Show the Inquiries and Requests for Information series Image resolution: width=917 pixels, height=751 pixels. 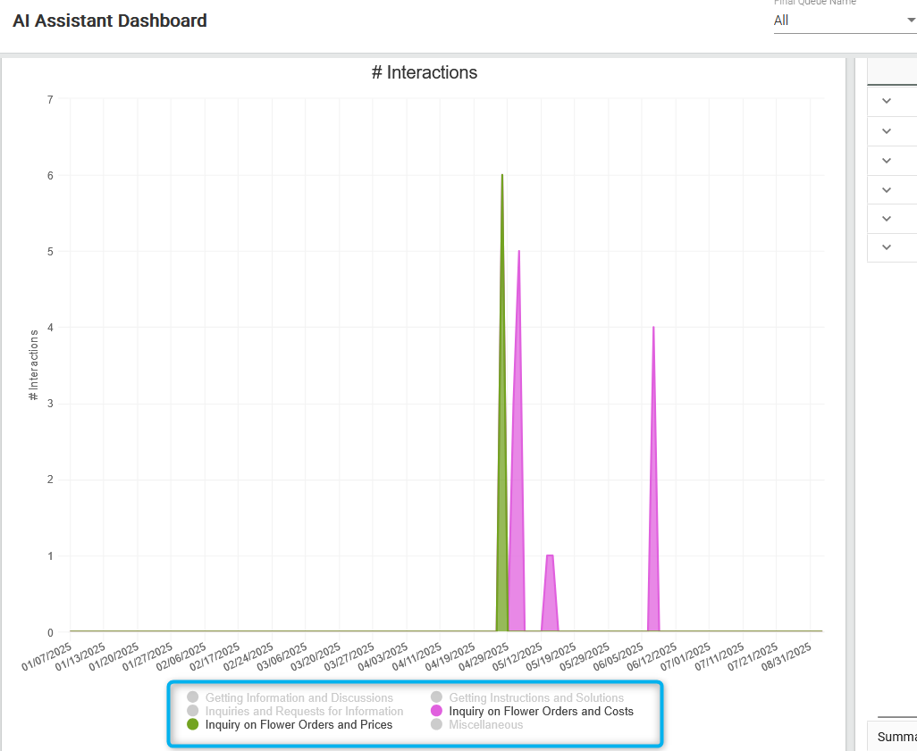click(x=304, y=712)
